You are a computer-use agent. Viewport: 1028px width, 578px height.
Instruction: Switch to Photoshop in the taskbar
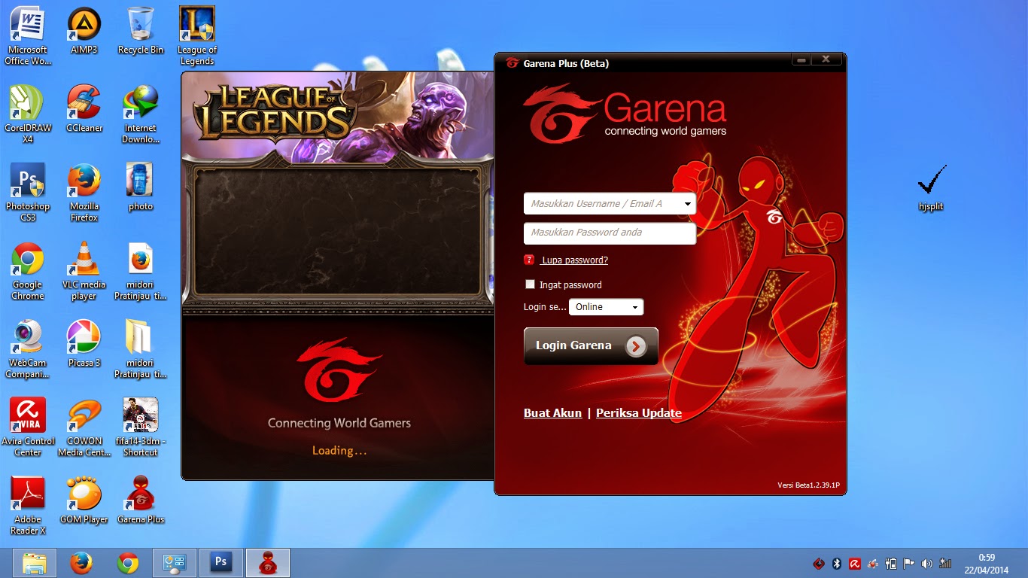coord(221,563)
